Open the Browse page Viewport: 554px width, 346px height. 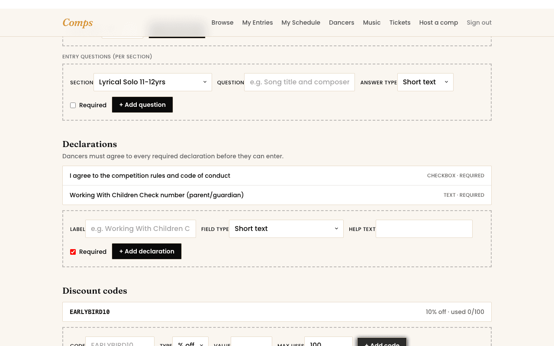222,22
